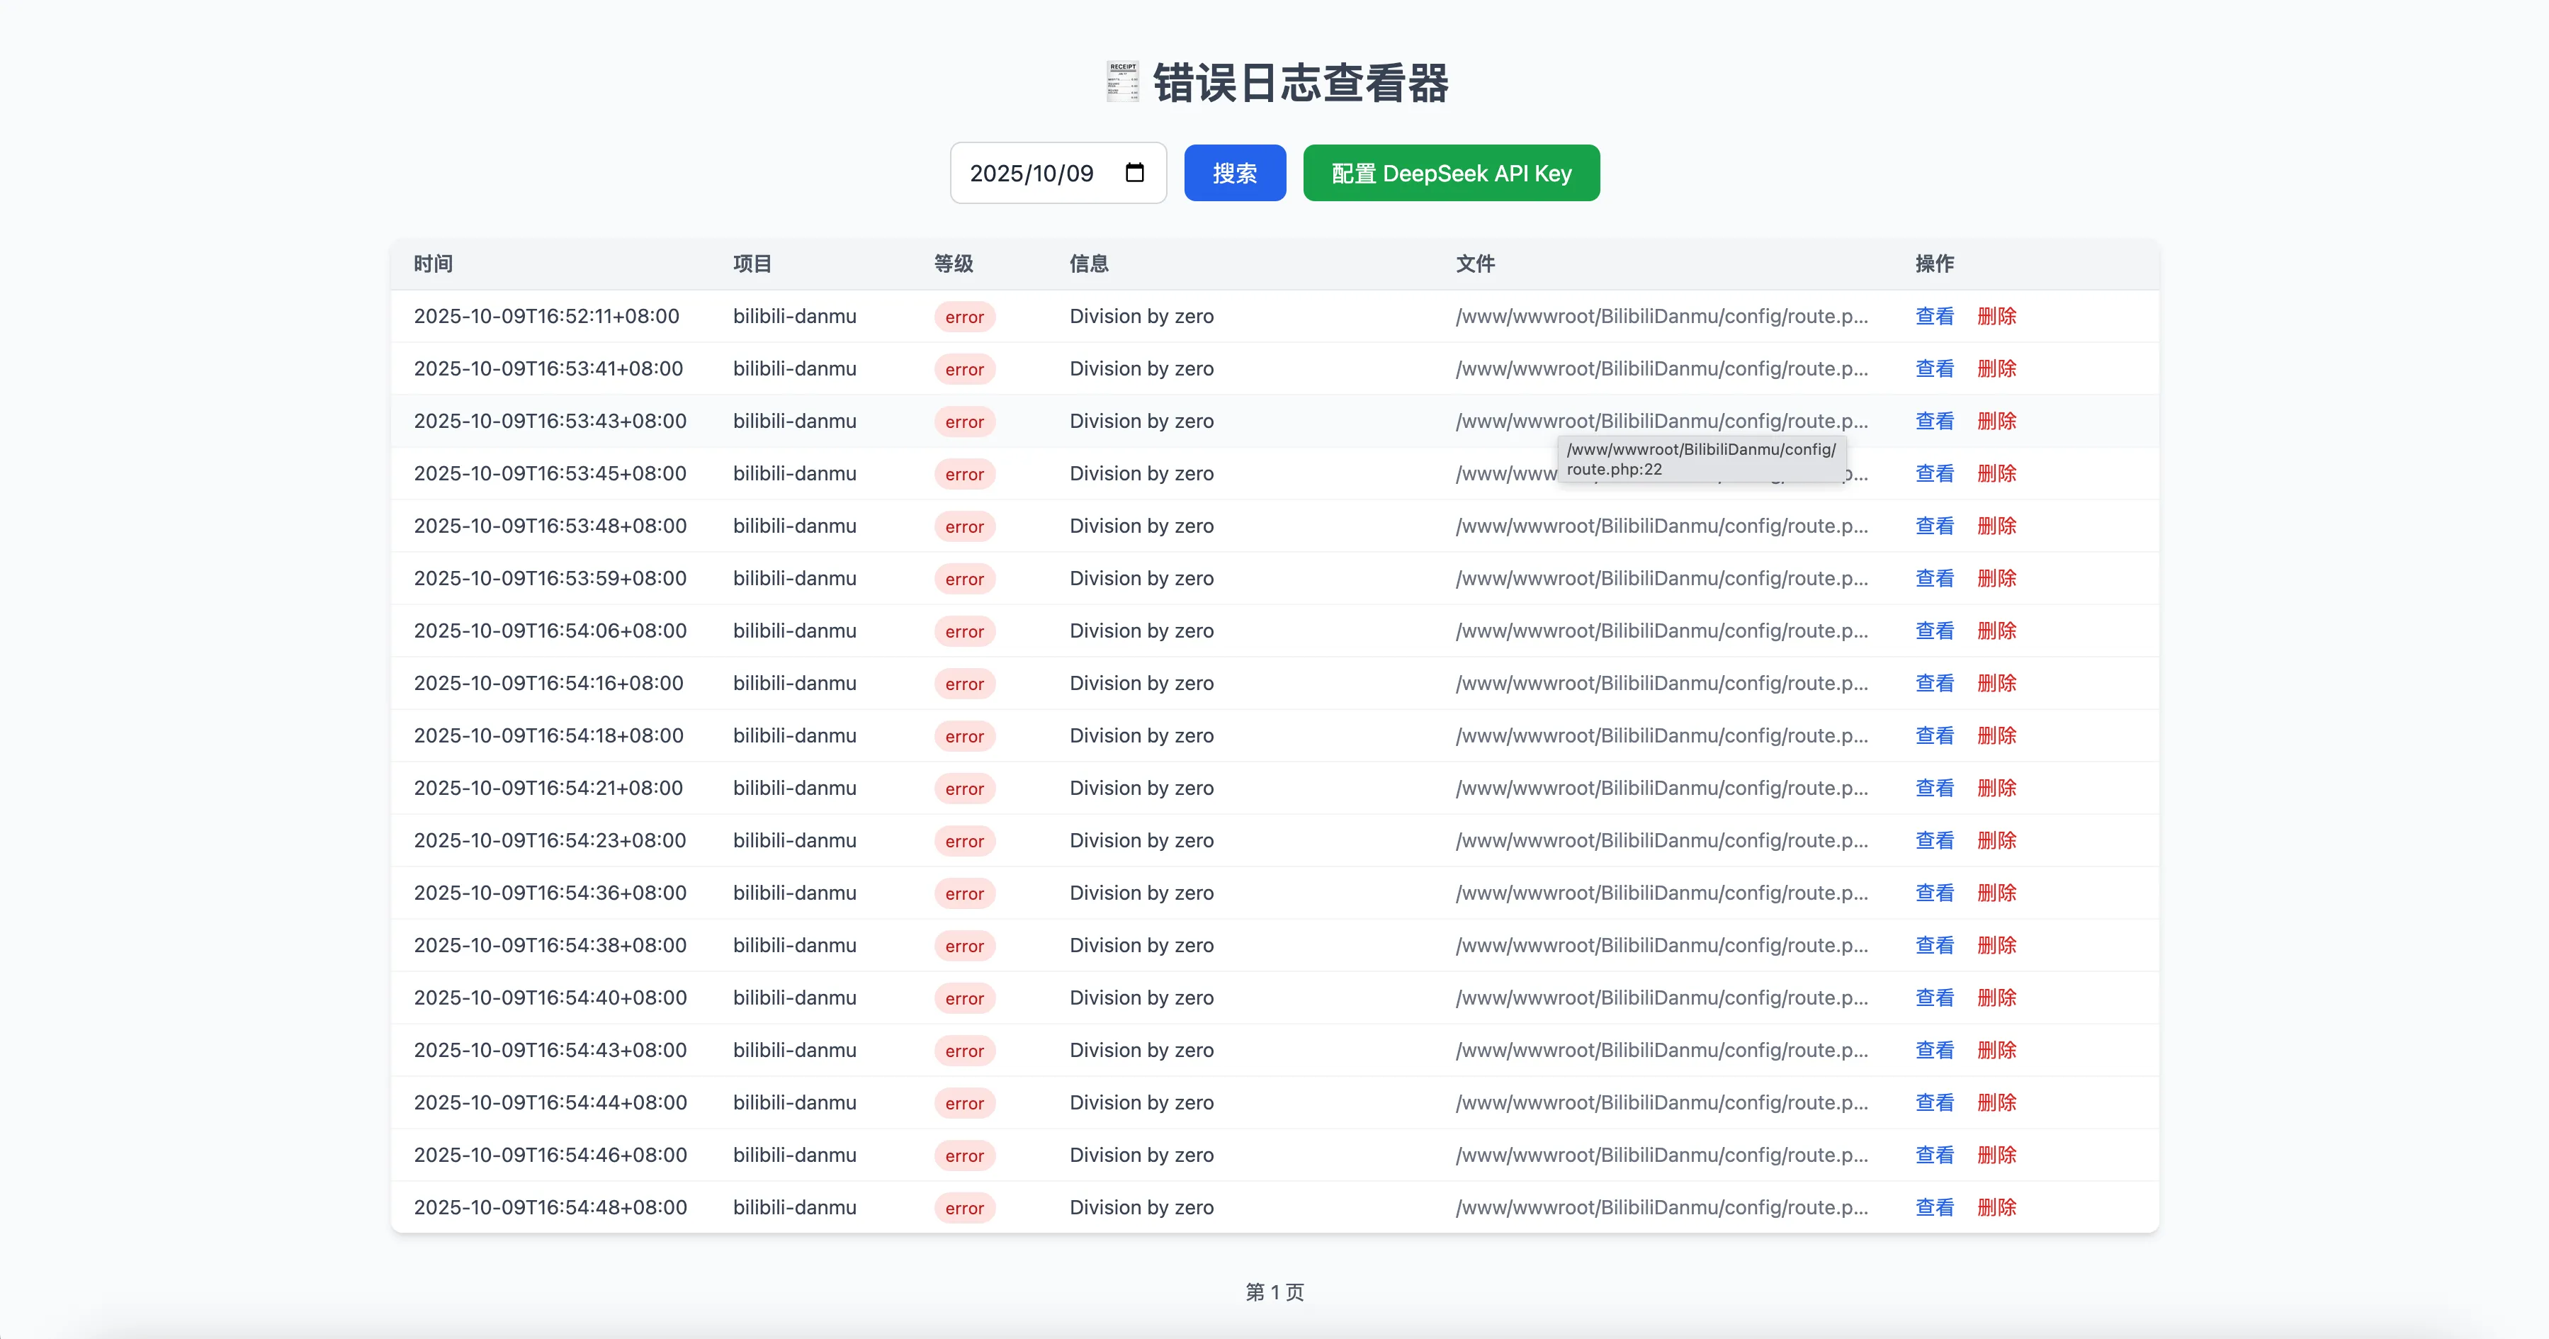This screenshot has width=2549, height=1339.
Task: Click the 搜索 search button
Action: 1234,172
